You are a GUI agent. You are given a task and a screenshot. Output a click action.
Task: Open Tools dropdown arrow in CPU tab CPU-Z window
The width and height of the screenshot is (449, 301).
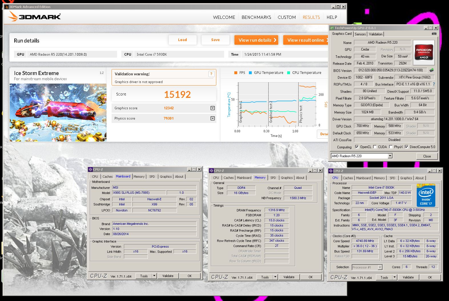coord(394,277)
